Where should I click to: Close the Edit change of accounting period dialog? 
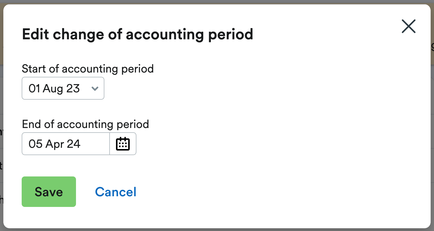coord(408,26)
